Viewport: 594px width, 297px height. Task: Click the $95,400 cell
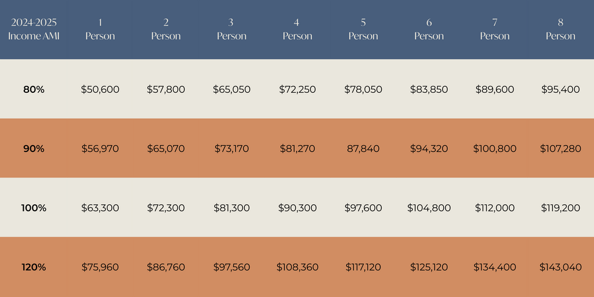click(x=560, y=89)
